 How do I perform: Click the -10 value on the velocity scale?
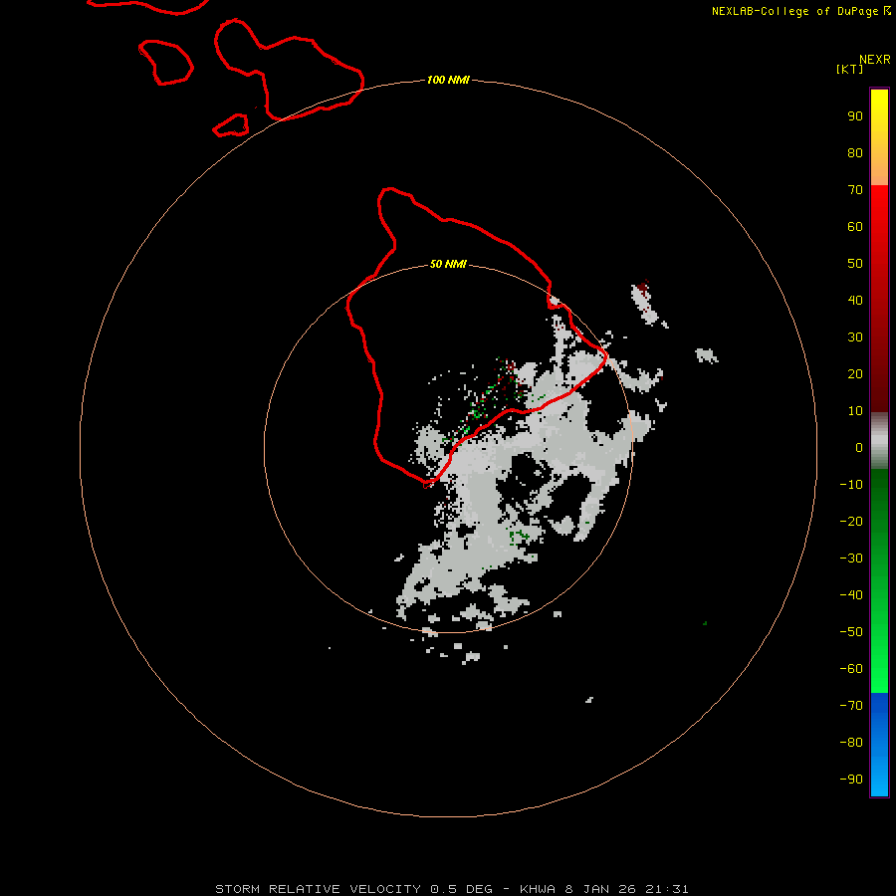(851, 485)
